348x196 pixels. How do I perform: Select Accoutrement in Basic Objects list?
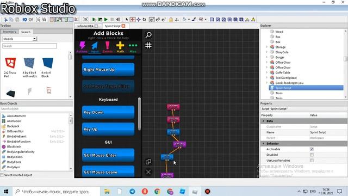[16, 116]
